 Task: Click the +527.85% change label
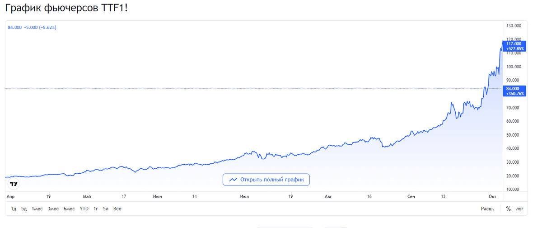(515, 49)
